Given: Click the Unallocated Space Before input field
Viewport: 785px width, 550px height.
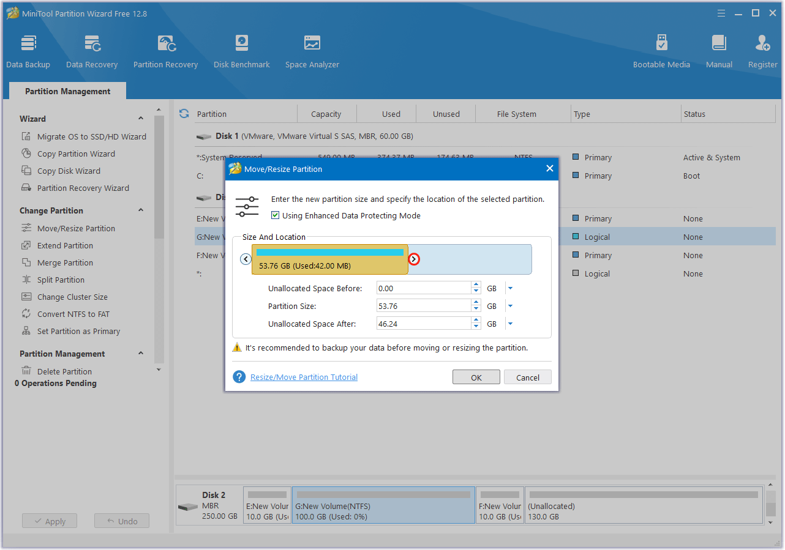Looking at the screenshot, I should (424, 288).
